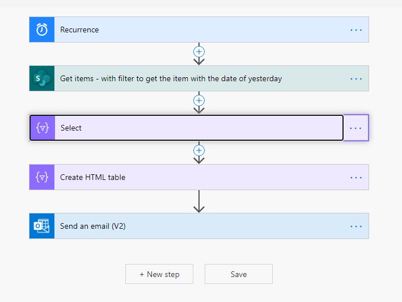
Task: Click the purple Select action icon
Action: tap(43, 128)
